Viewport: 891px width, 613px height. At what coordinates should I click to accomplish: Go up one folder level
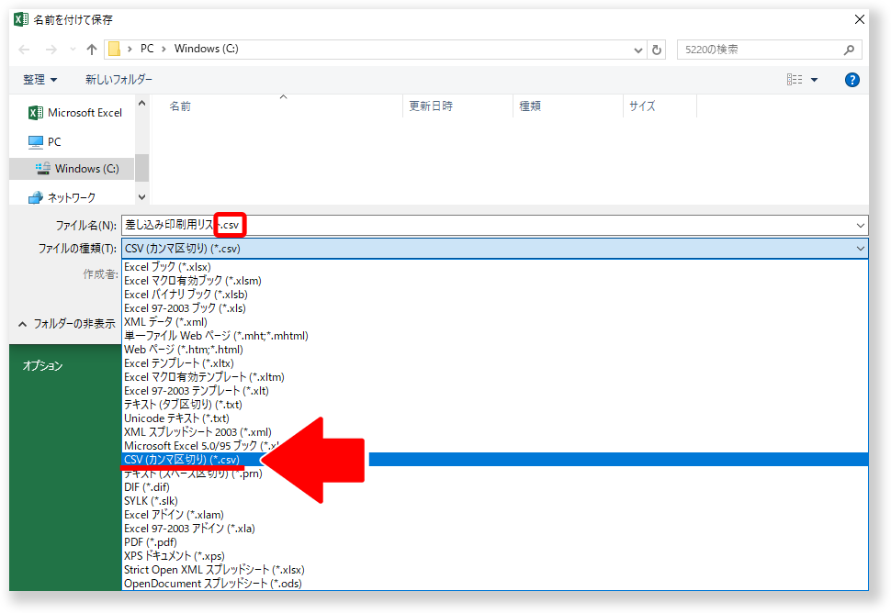click(92, 50)
